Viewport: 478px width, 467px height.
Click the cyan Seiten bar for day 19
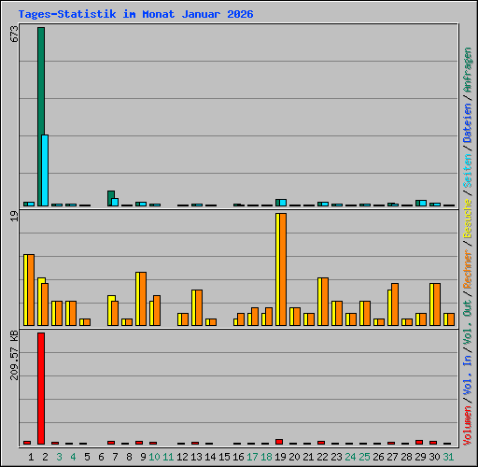283,203
